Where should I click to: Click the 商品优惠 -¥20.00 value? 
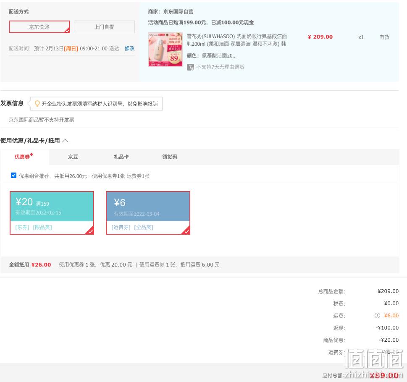pyautogui.click(x=389, y=340)
